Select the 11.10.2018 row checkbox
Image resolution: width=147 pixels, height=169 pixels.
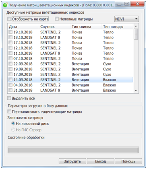tap(10, 53)
